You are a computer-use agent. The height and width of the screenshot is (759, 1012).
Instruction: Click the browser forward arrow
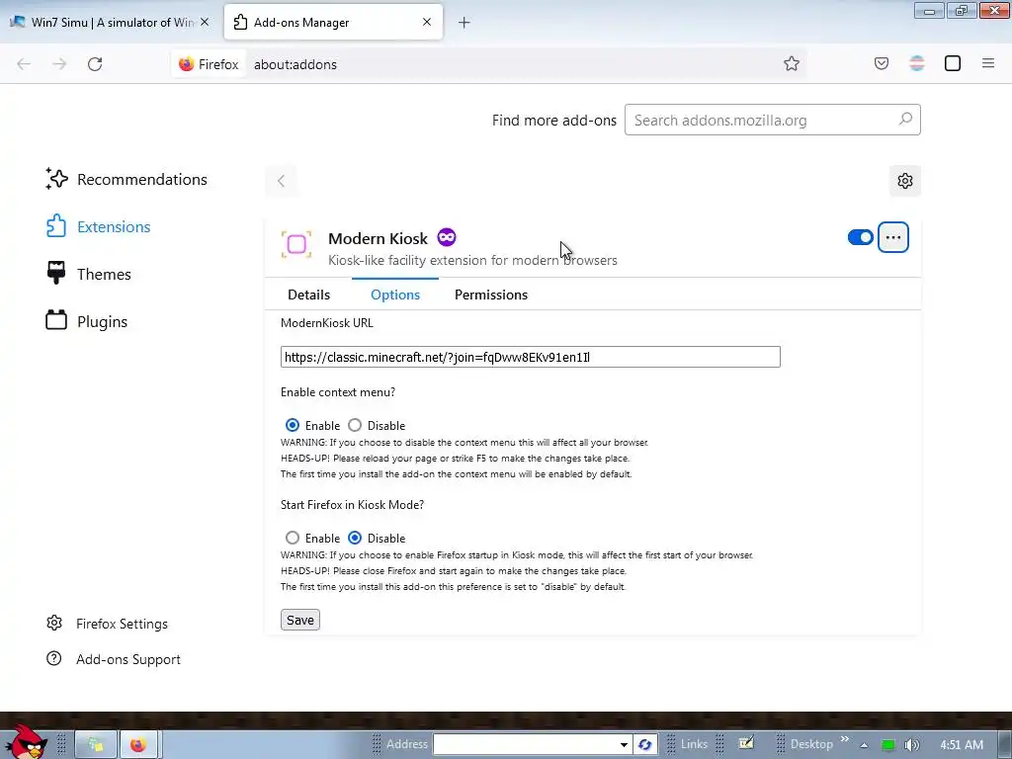[59, 64]
